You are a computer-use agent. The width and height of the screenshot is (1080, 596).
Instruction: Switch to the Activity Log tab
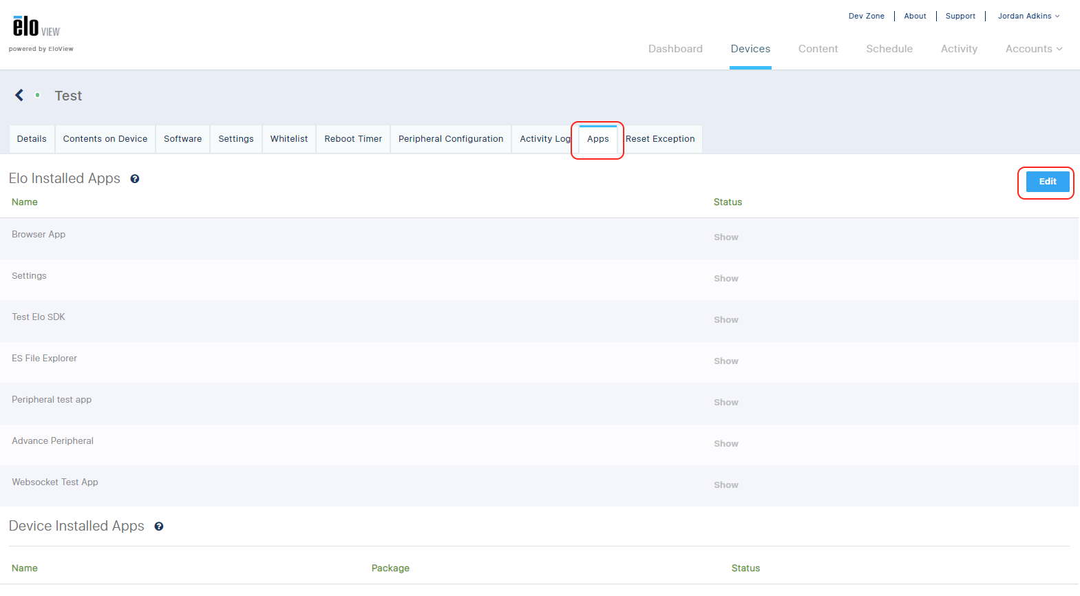[545, 139]
